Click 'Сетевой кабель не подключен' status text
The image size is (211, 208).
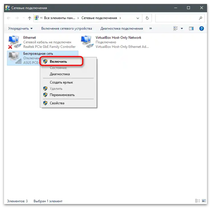[47, 42]
